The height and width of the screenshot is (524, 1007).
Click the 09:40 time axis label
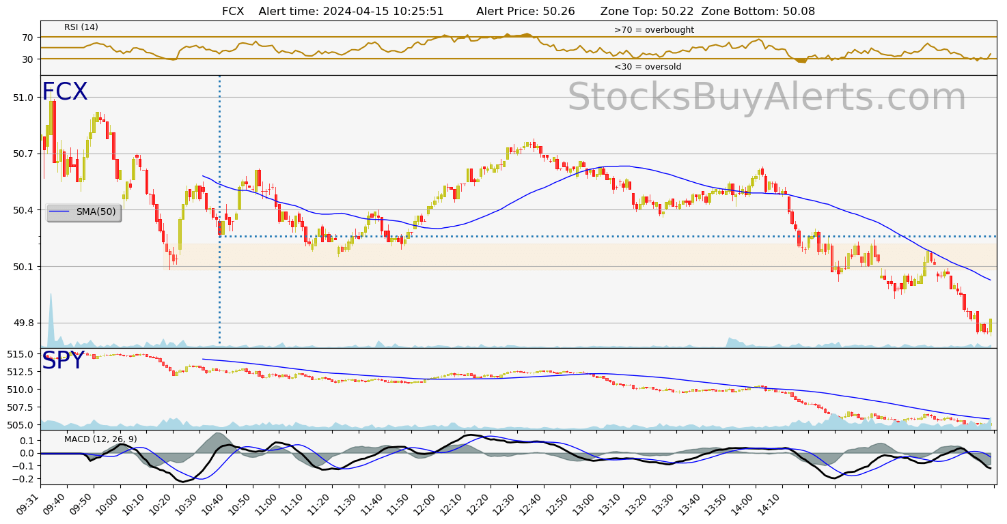[55, 503]
